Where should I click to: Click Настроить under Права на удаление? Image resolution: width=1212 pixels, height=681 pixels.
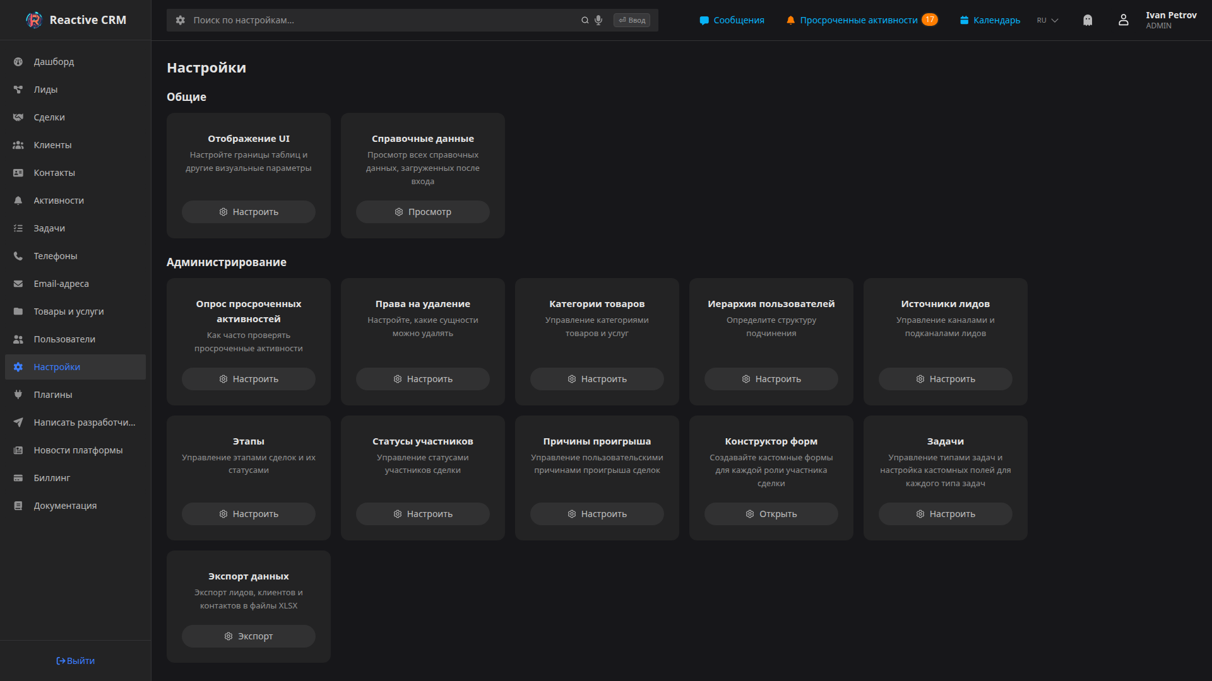point(423,379)
